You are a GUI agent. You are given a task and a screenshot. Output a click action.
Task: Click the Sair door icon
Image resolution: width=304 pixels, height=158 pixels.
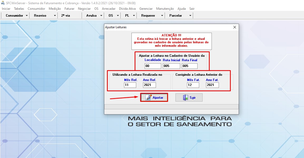click(x=186, y=98)
